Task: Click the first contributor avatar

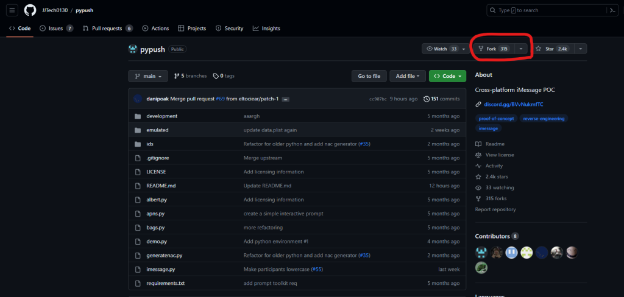Action: point(481,253)
